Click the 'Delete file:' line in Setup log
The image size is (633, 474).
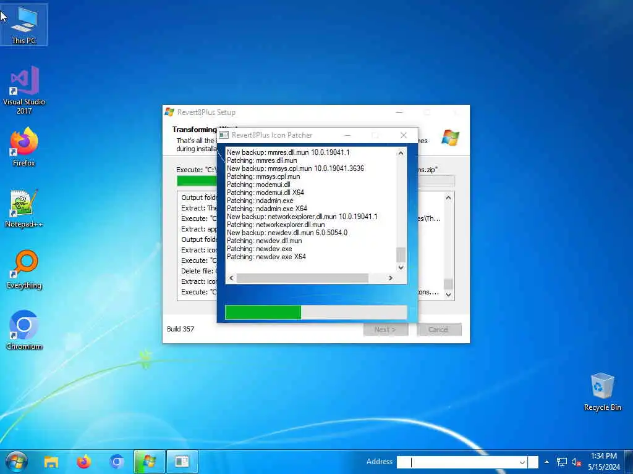(198, 271)
